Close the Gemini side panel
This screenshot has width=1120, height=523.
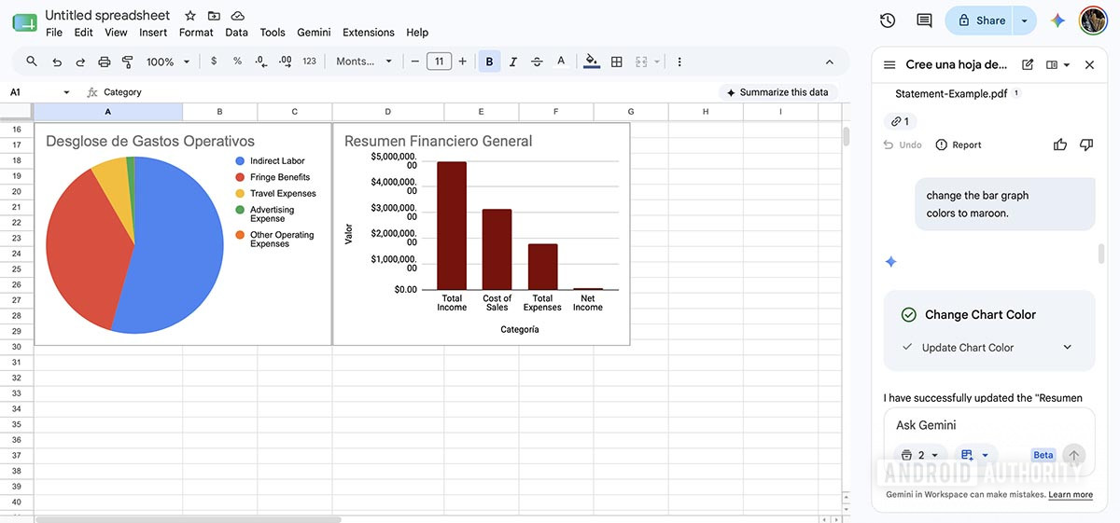click(x=1089, y=65)
